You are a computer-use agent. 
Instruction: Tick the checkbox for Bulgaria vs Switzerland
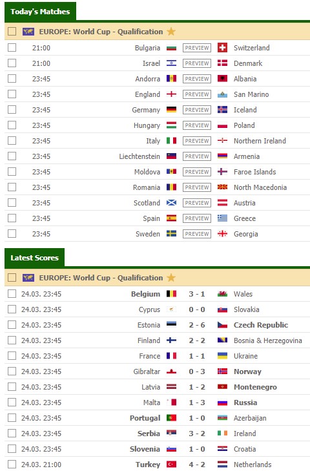[12, 47]
